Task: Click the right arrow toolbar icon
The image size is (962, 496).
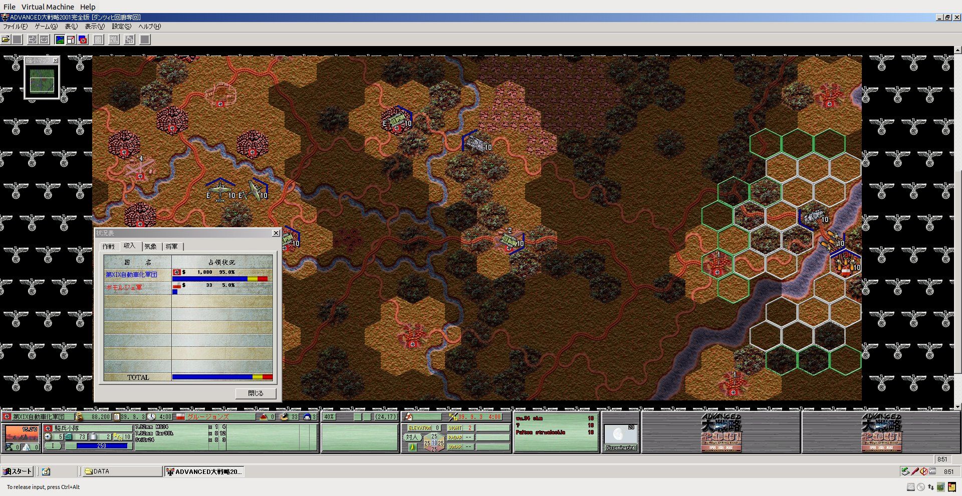Action: (32, 40)
